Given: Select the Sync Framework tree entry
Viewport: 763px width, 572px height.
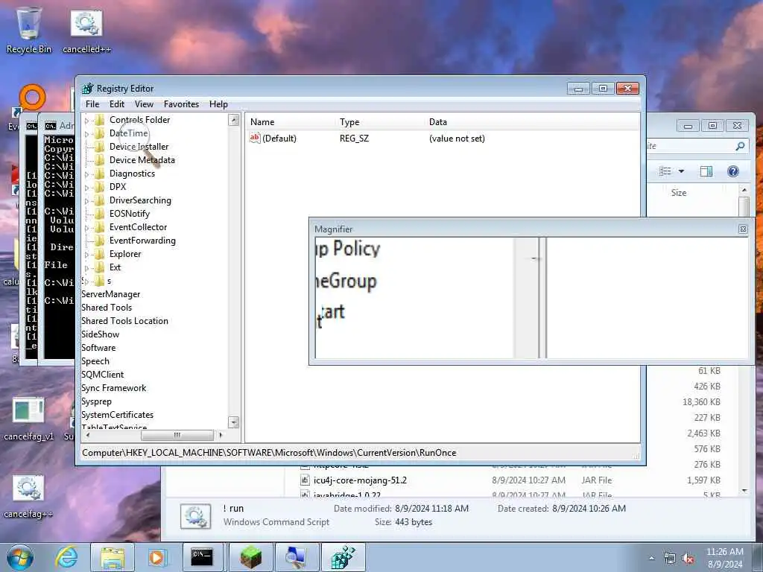Looking at the screenshot, I should pos(113,388).
